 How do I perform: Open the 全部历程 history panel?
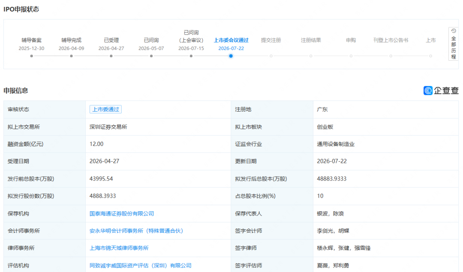tap(454, 44)
